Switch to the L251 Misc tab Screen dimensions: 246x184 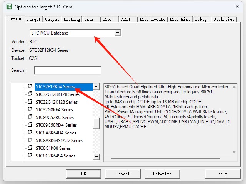(x=180, y=19)
